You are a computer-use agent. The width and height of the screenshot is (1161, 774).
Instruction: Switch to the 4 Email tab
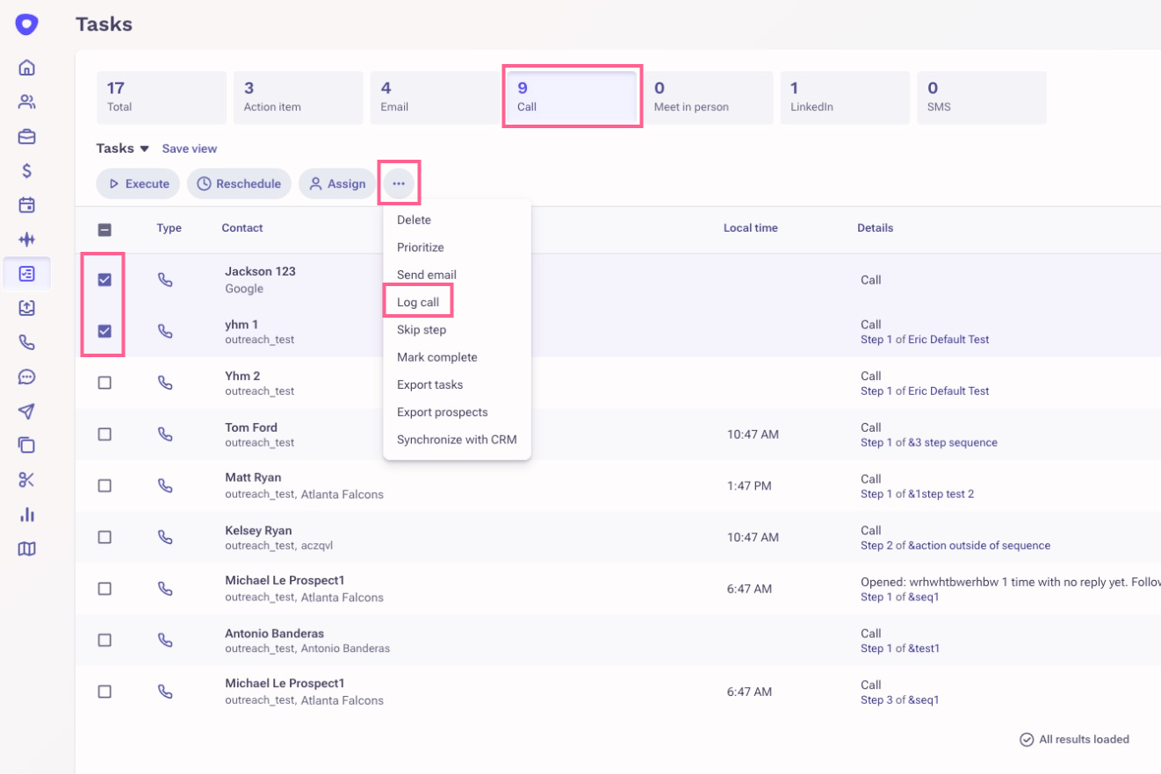pyautogui.click(x=436, y=97)
